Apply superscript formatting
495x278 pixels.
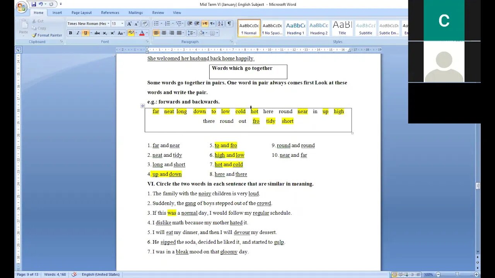113,33
